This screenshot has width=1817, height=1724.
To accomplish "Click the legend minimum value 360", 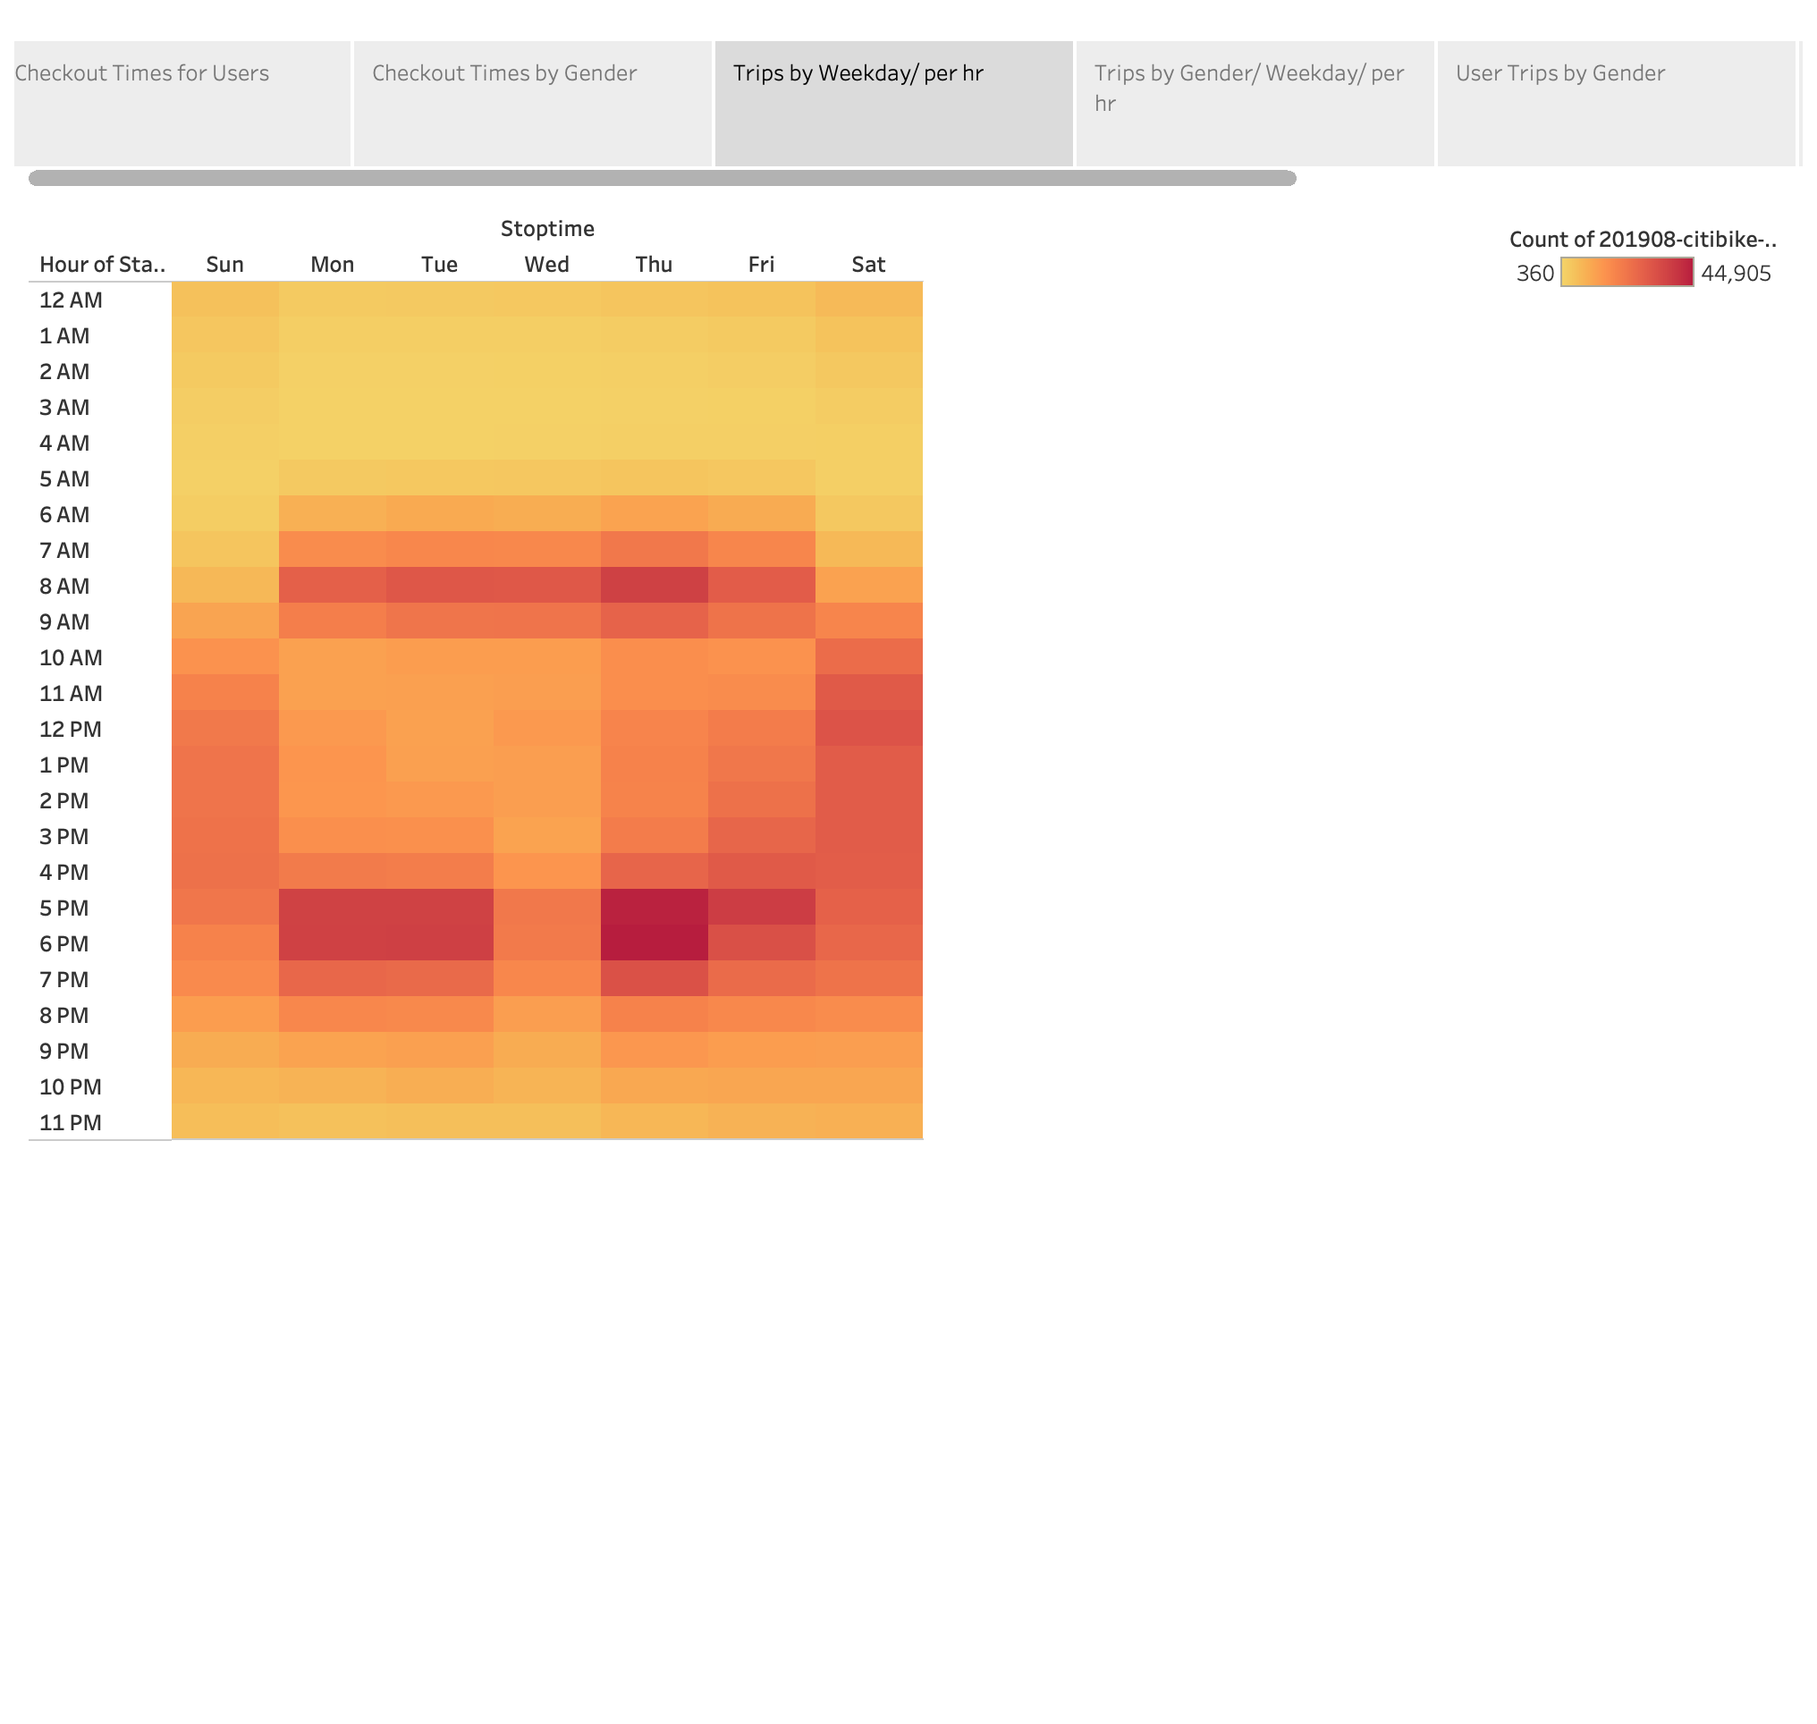I will coord(1534,273).
